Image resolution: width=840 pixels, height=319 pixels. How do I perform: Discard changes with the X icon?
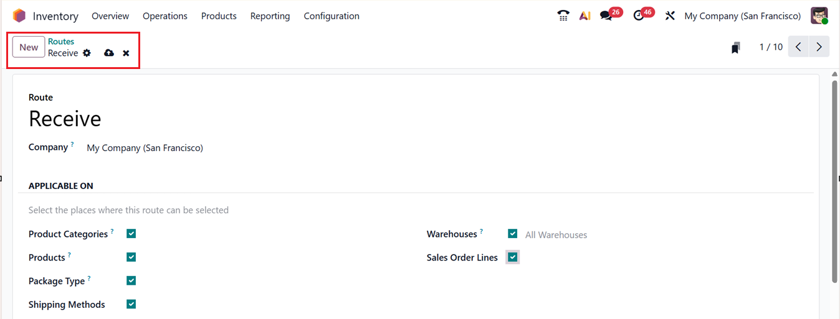click(x=126, y=53)
